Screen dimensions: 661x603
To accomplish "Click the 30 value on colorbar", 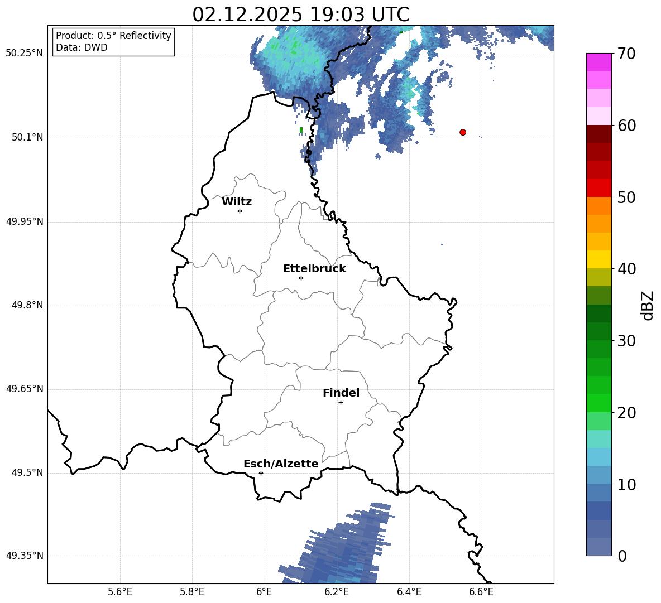I will tap(626, 341).
